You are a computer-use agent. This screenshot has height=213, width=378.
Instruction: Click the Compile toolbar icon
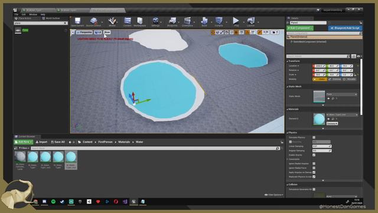[x=219, y=22]
